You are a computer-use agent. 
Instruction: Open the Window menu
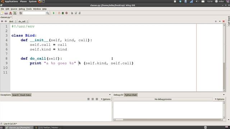37,9
